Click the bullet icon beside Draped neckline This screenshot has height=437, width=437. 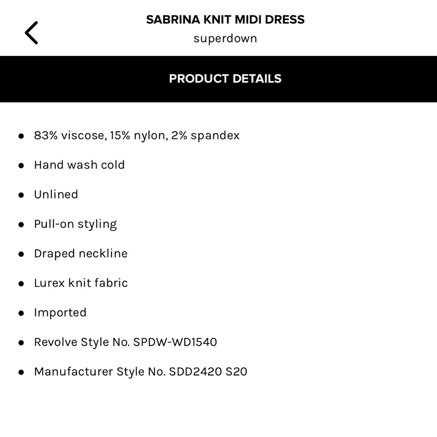20,254
